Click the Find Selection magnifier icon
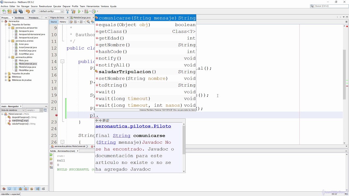Screen dimensions: 349x196 point(88,22)
